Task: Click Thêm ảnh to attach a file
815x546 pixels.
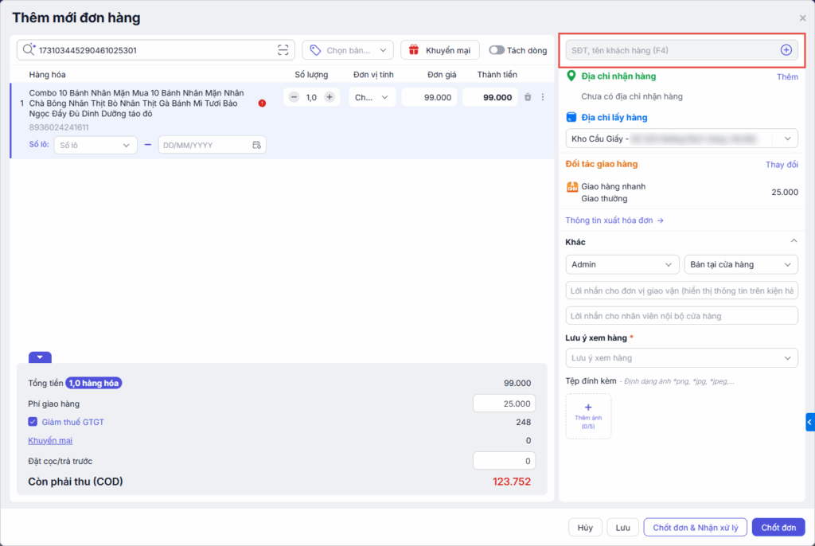Action: [588, 415]
